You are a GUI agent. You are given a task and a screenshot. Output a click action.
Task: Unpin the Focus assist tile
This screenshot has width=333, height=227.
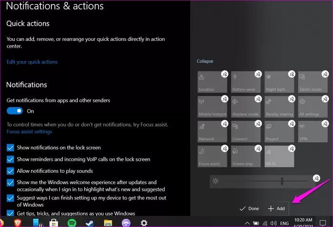coord(225,148)
